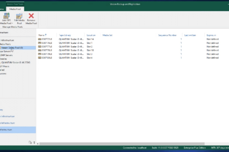Screen dimensions: 229x152
Task: Click sequence number 1 in 000778L8 row
Action: [x=181, y=50]
